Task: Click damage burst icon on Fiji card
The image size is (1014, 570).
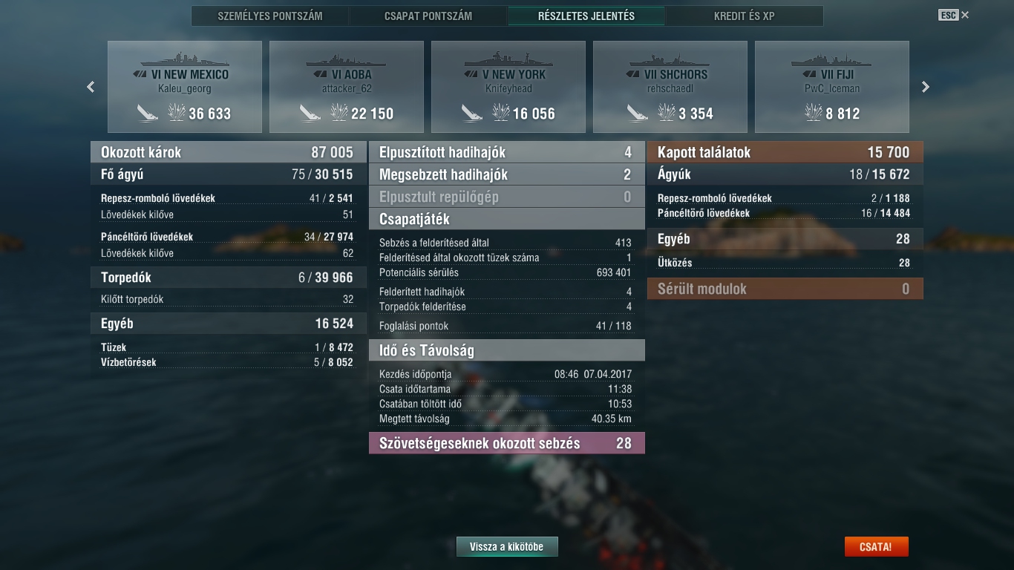Action: click(x=814, y=113)
